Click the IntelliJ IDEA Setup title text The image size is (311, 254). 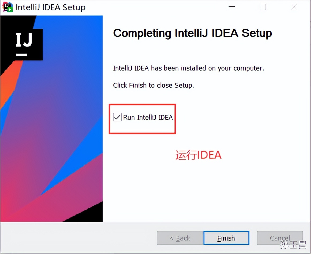click(x=51, y=7)
